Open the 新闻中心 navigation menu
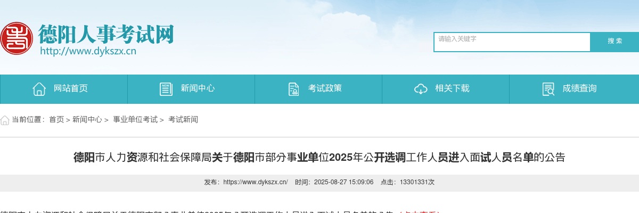The image size is (639, 213). coord(198,89)
